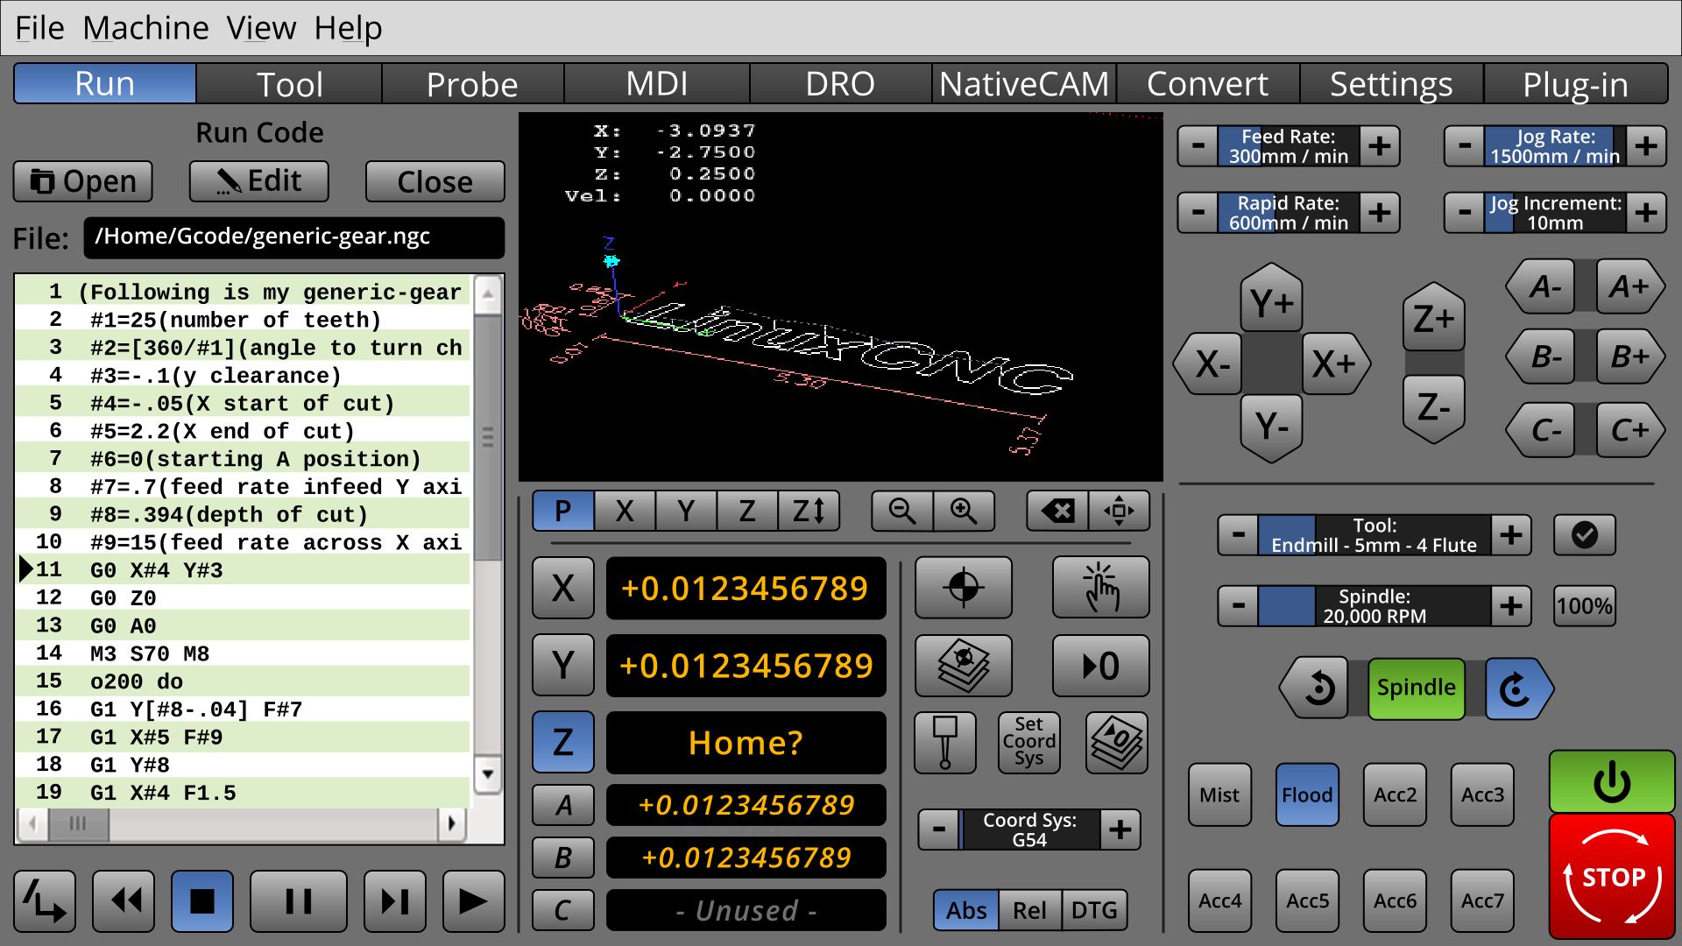The height and width of the screenshot is (946, 1682).
Task: Click the zoom in magnifier icon
Action: tap(963, 511)
